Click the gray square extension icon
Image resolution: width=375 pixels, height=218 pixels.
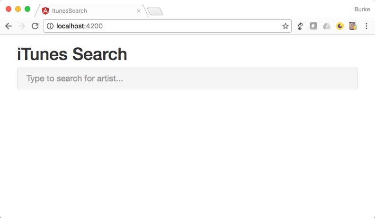tap(313, 26)
